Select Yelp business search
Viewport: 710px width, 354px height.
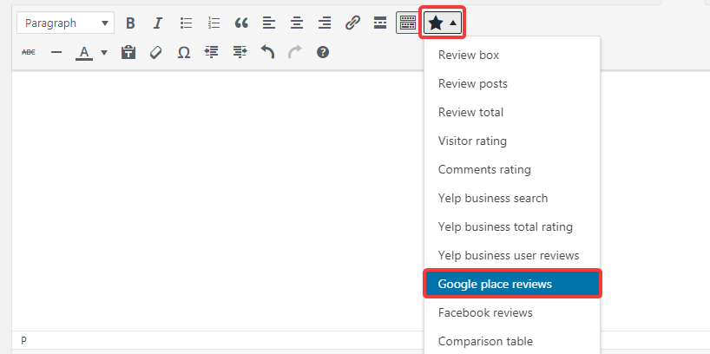coord(512,199)
